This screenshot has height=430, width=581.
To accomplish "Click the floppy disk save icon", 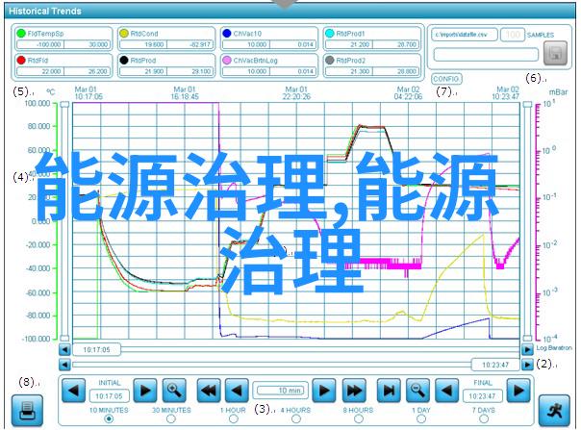I will coord(555,53).
